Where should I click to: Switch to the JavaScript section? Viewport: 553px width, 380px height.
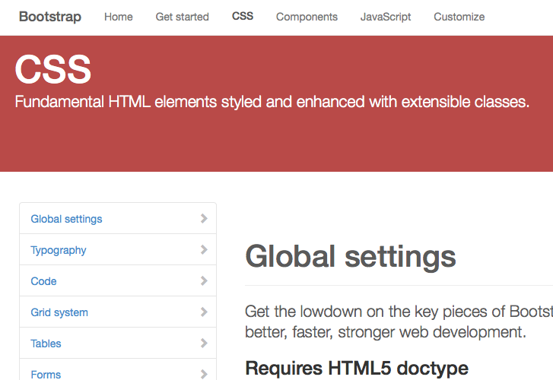coord(386,17)
